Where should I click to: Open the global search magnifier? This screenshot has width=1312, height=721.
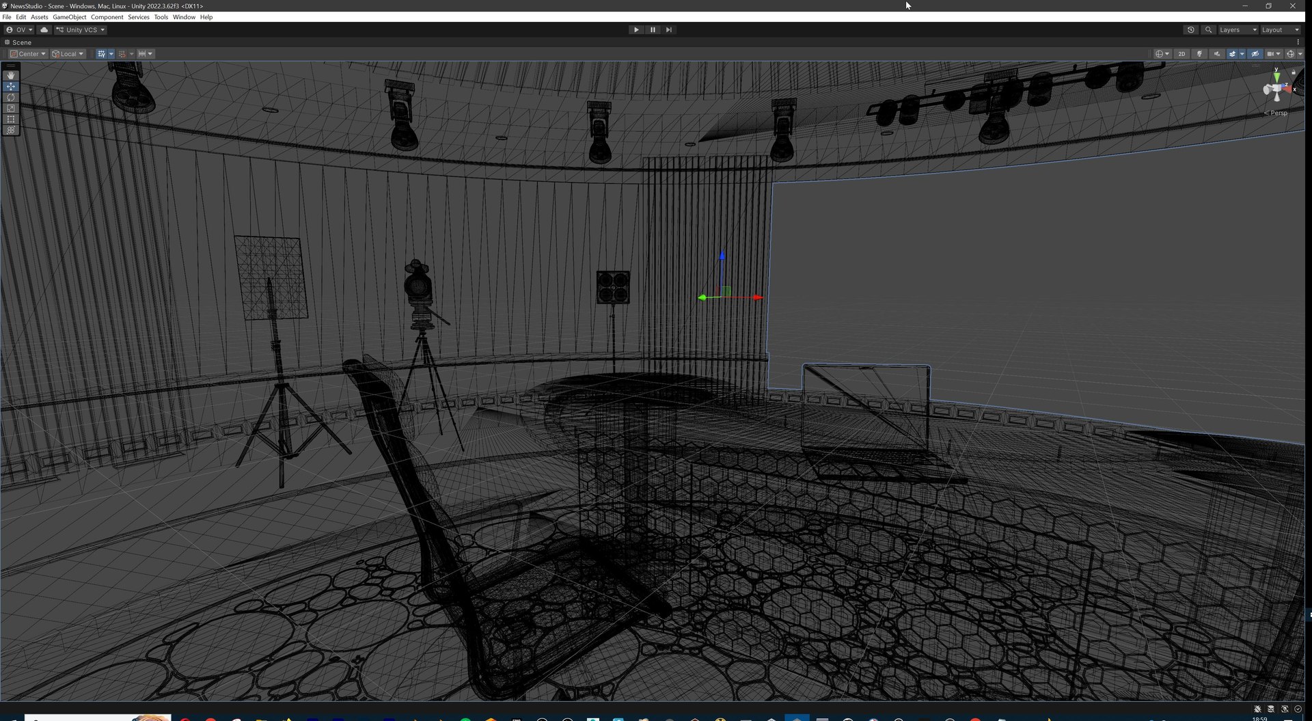coord(1208,30)
